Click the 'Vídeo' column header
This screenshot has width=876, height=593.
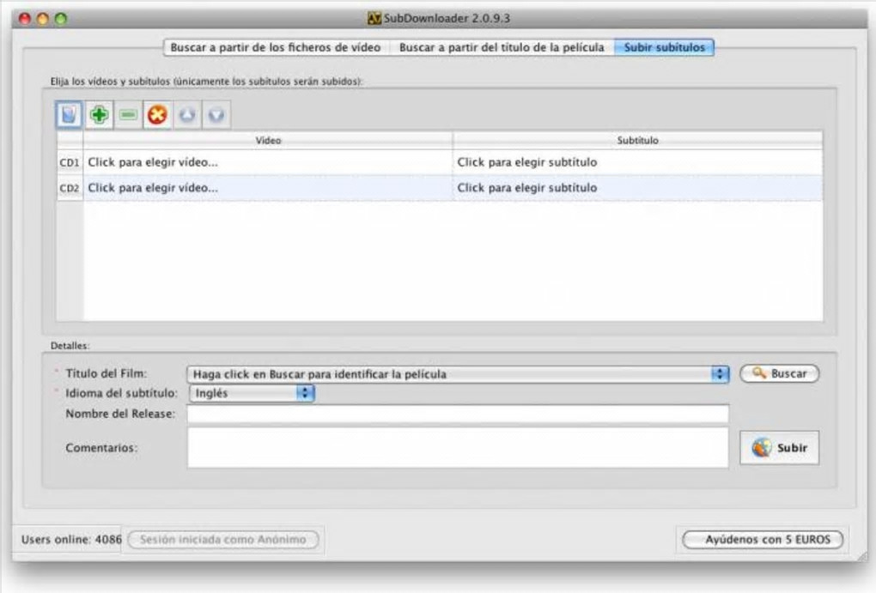pyautogui.click(x=268, y=140)
